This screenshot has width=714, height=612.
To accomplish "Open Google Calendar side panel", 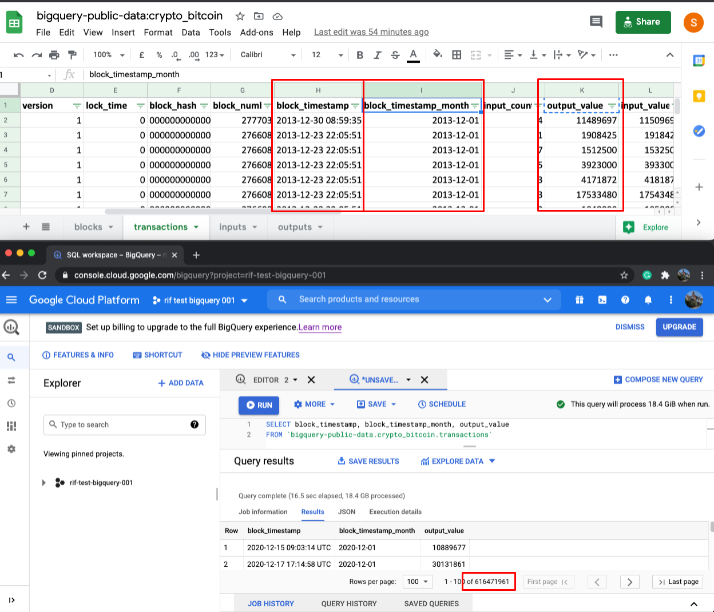I will 699,61.
